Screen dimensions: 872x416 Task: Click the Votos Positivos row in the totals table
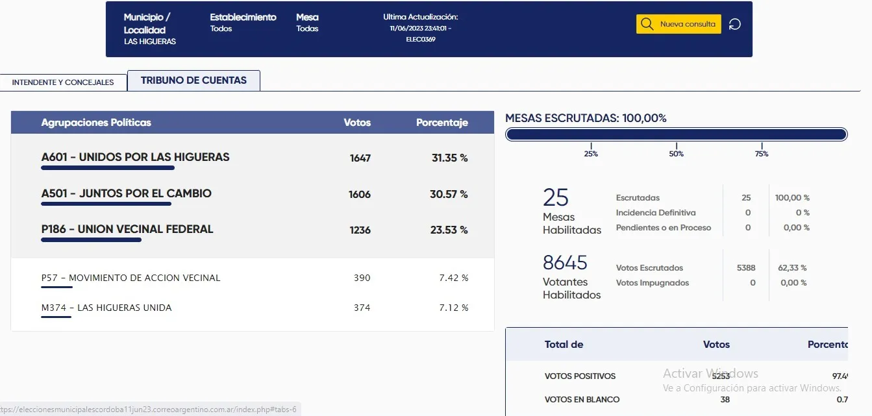tap(580, 376)
